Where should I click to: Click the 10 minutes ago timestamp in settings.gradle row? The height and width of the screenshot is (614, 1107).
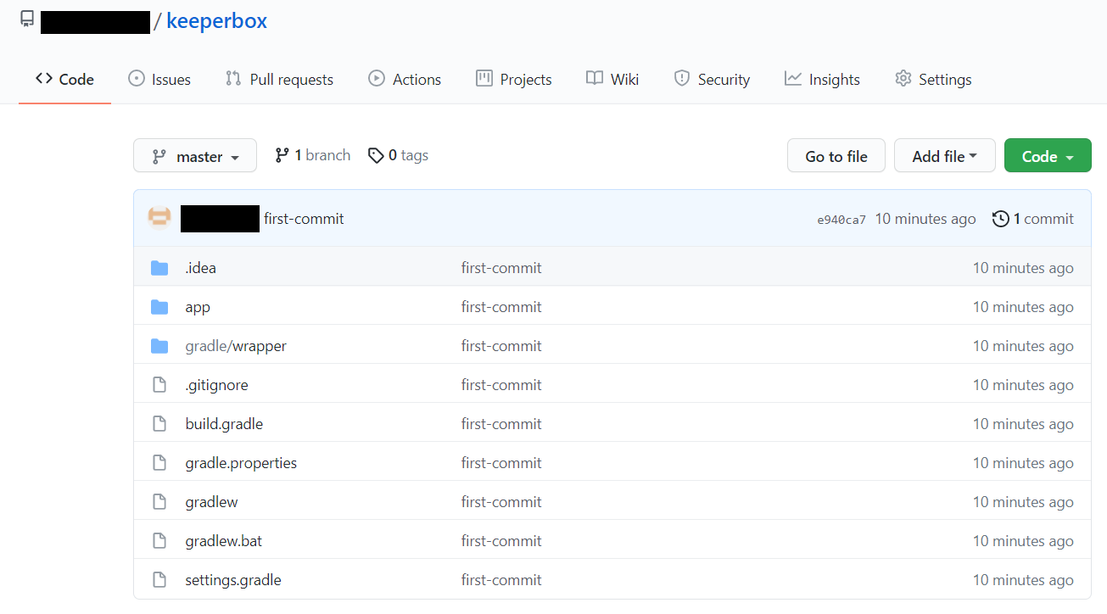[1023, 580]
